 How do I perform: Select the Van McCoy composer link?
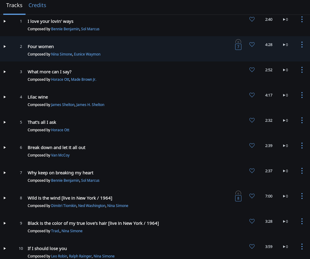click(x=60, y=155)
